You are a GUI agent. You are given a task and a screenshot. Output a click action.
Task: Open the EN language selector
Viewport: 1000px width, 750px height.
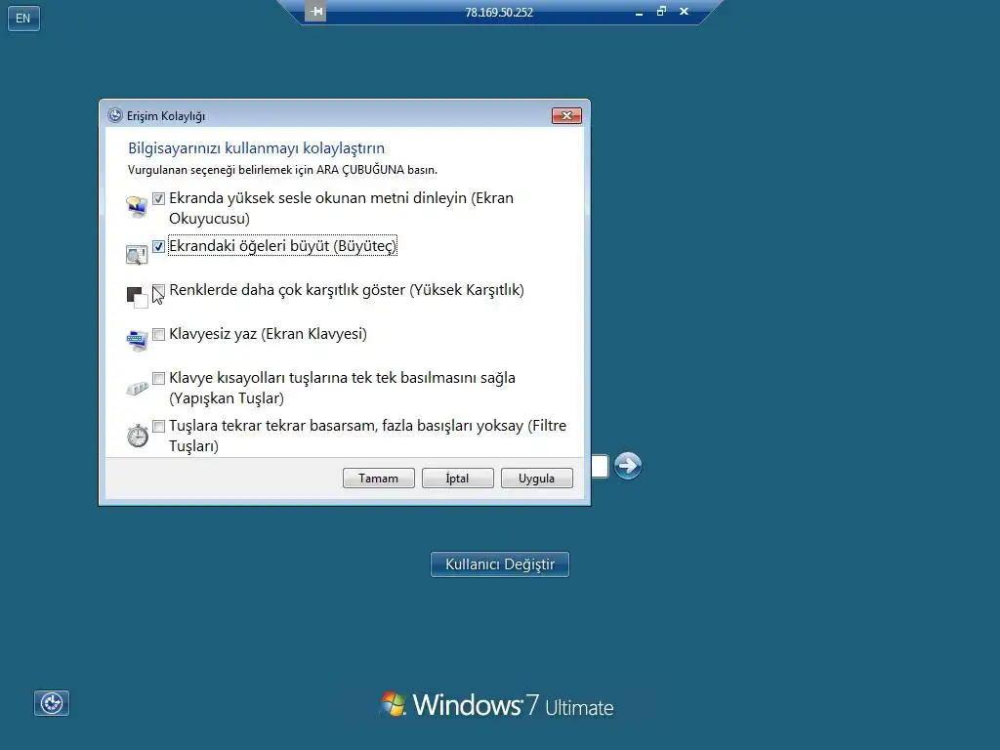point(23,18)
